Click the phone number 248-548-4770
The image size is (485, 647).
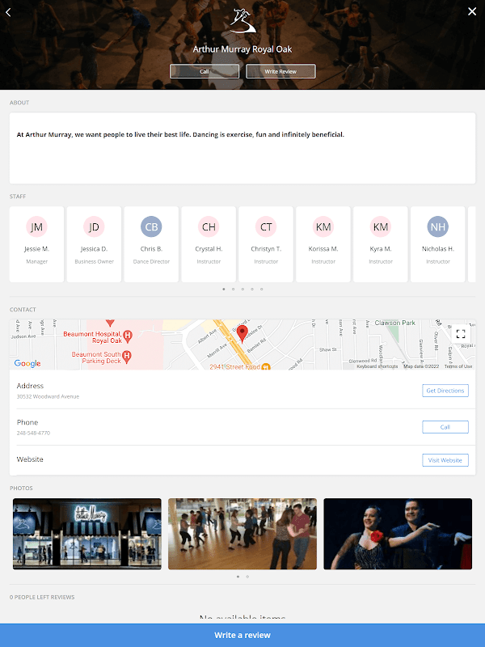click(33, 433)
